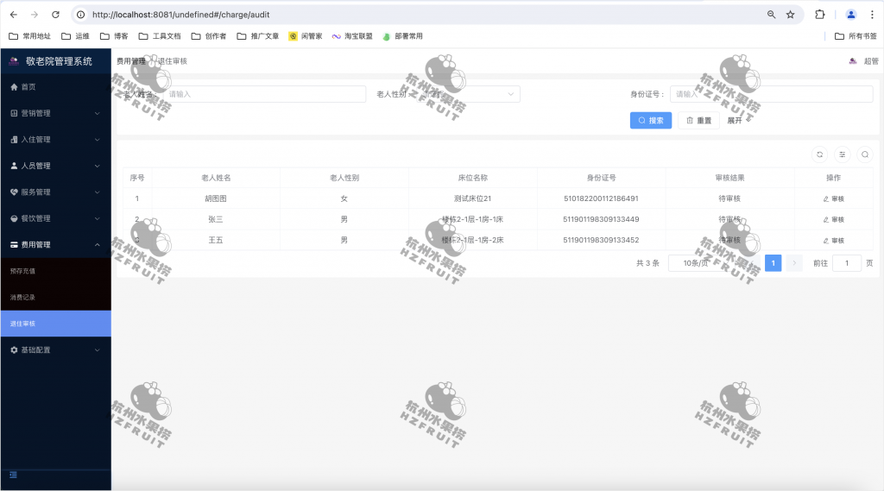Toggle the search icon above the table
The height and width of the screenshot is (491, 884).
[865, 154]
